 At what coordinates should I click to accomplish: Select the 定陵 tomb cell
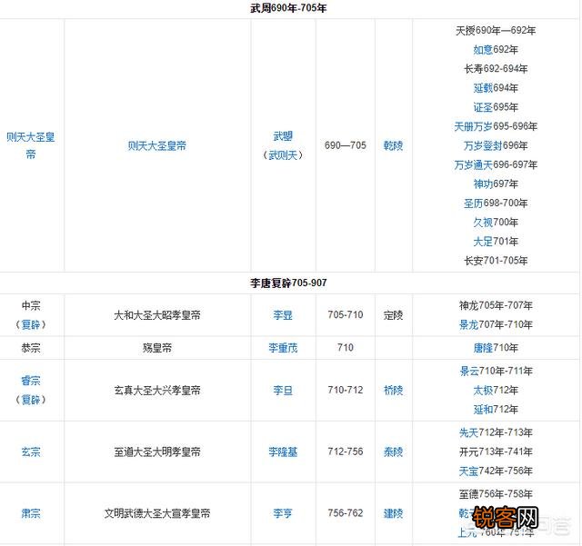[393, 315]
